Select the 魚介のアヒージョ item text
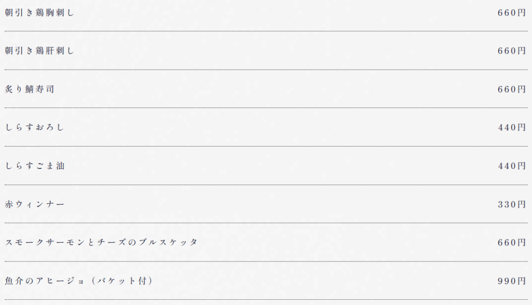The height and width of the screenshot is (305, 532). pyautogui.click(x=45, y=281)
